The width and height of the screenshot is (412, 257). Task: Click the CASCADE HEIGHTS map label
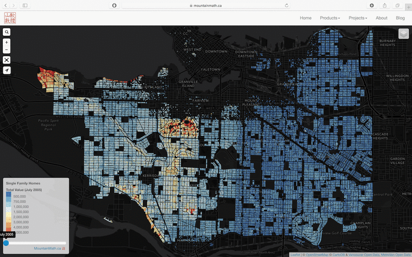click(x=380, y=136)
